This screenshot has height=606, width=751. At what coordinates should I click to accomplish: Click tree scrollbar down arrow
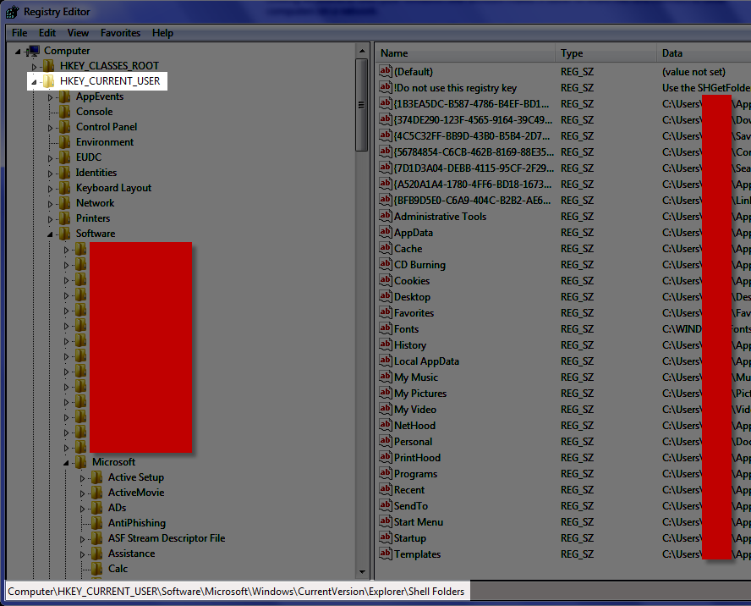[x=362, y=571]
